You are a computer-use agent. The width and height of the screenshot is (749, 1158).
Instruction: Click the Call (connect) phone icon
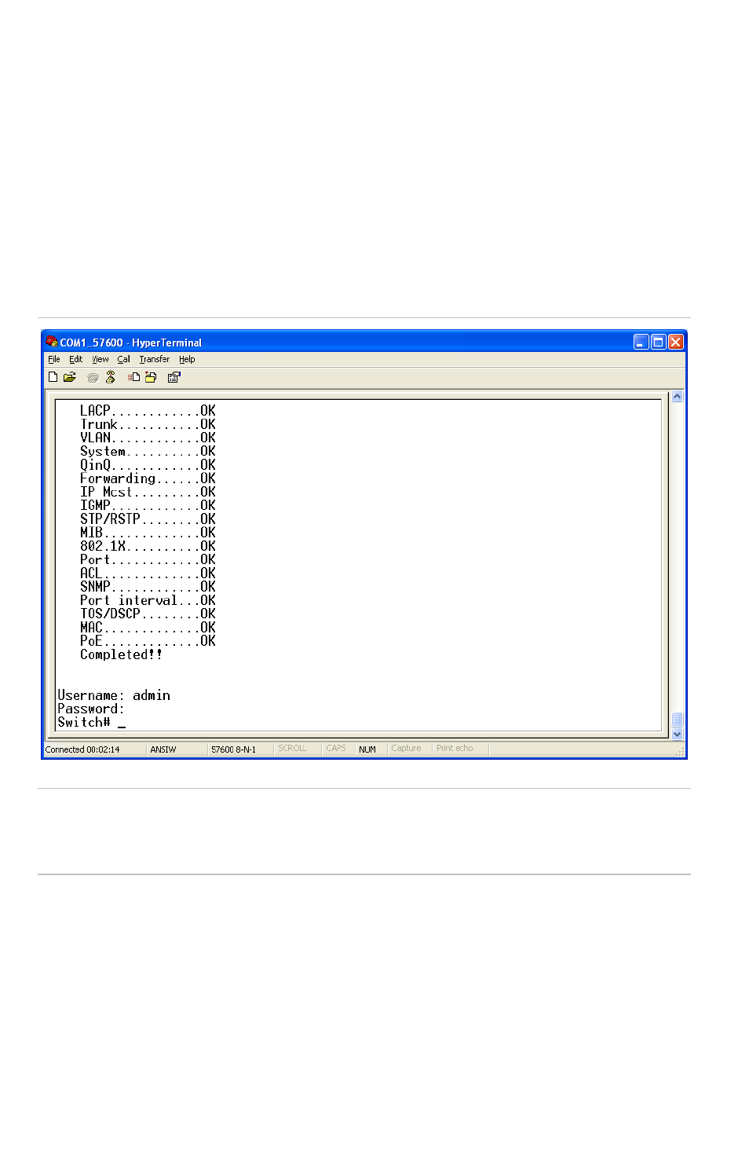(x=93, y=378)
